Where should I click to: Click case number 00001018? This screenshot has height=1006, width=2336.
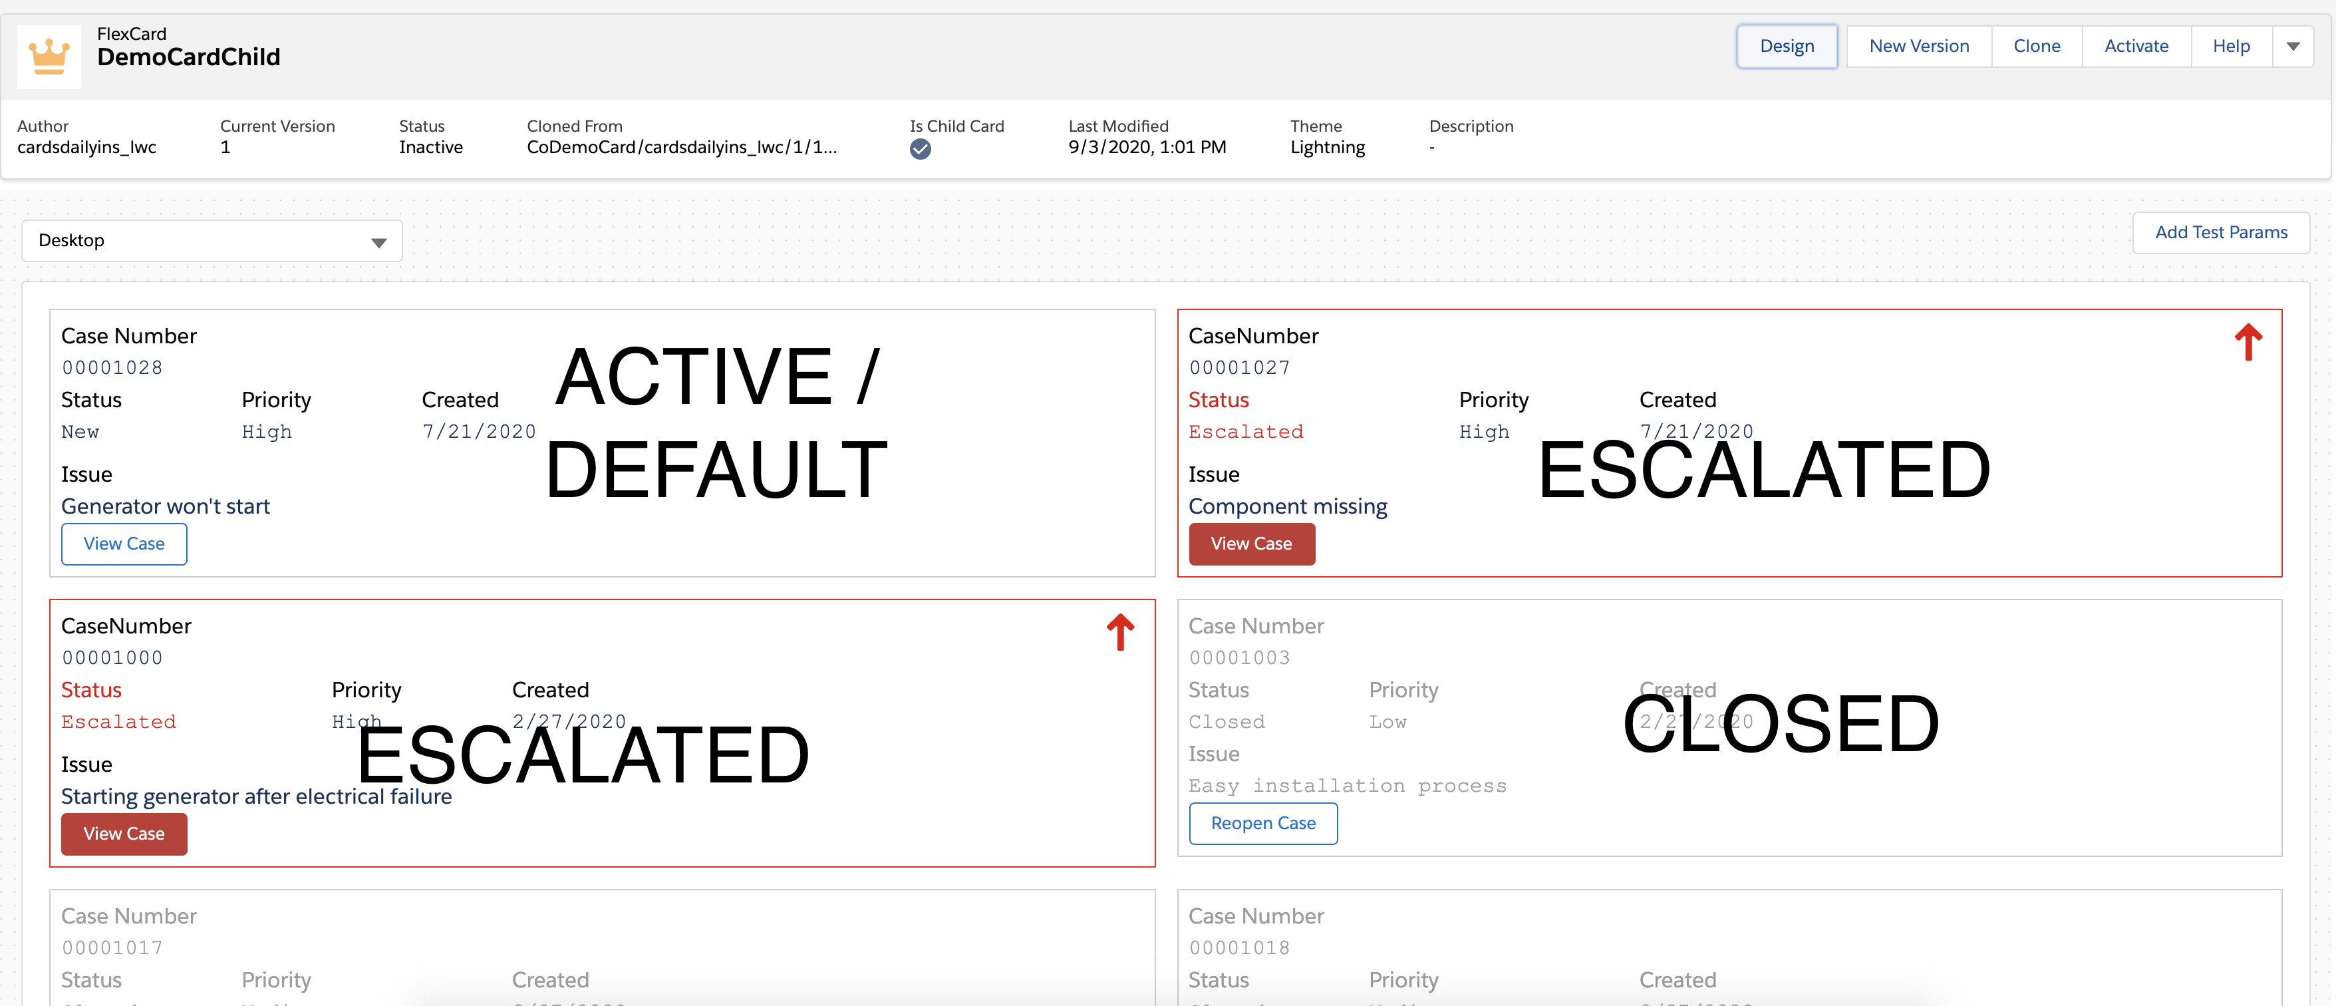[x=1239, y=949]
